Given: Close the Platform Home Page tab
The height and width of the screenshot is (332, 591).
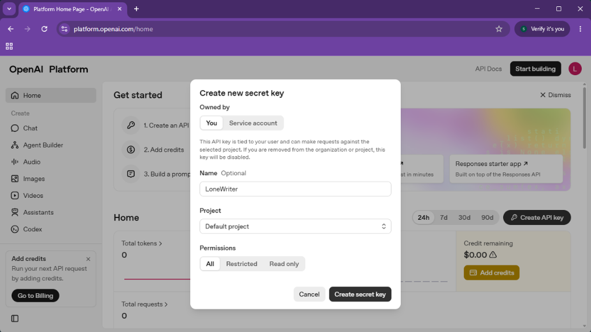Looking at the screenshot, I should tap(119, 9).
